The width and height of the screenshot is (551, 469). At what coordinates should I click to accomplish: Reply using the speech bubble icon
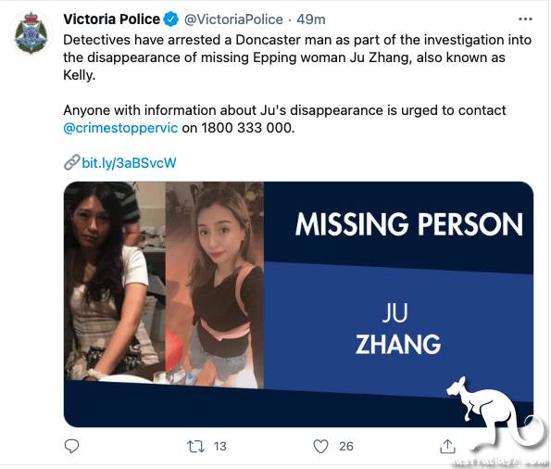pyautogui.click(x=71, y=446)
